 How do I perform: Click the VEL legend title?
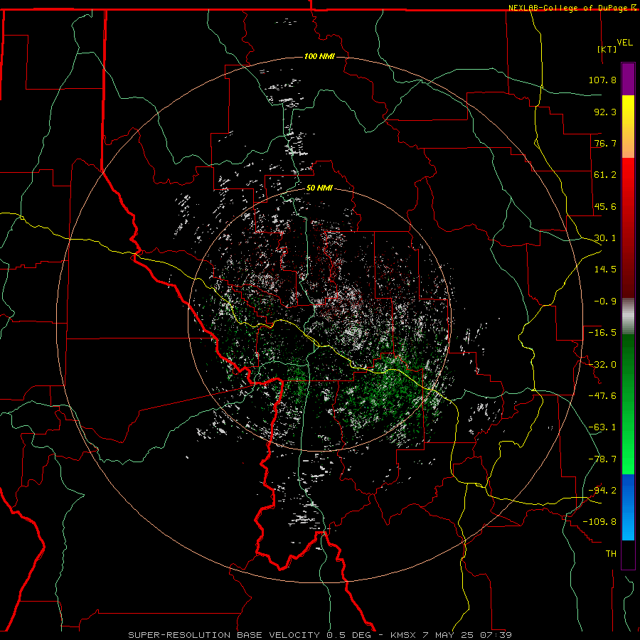coord(624,43)
